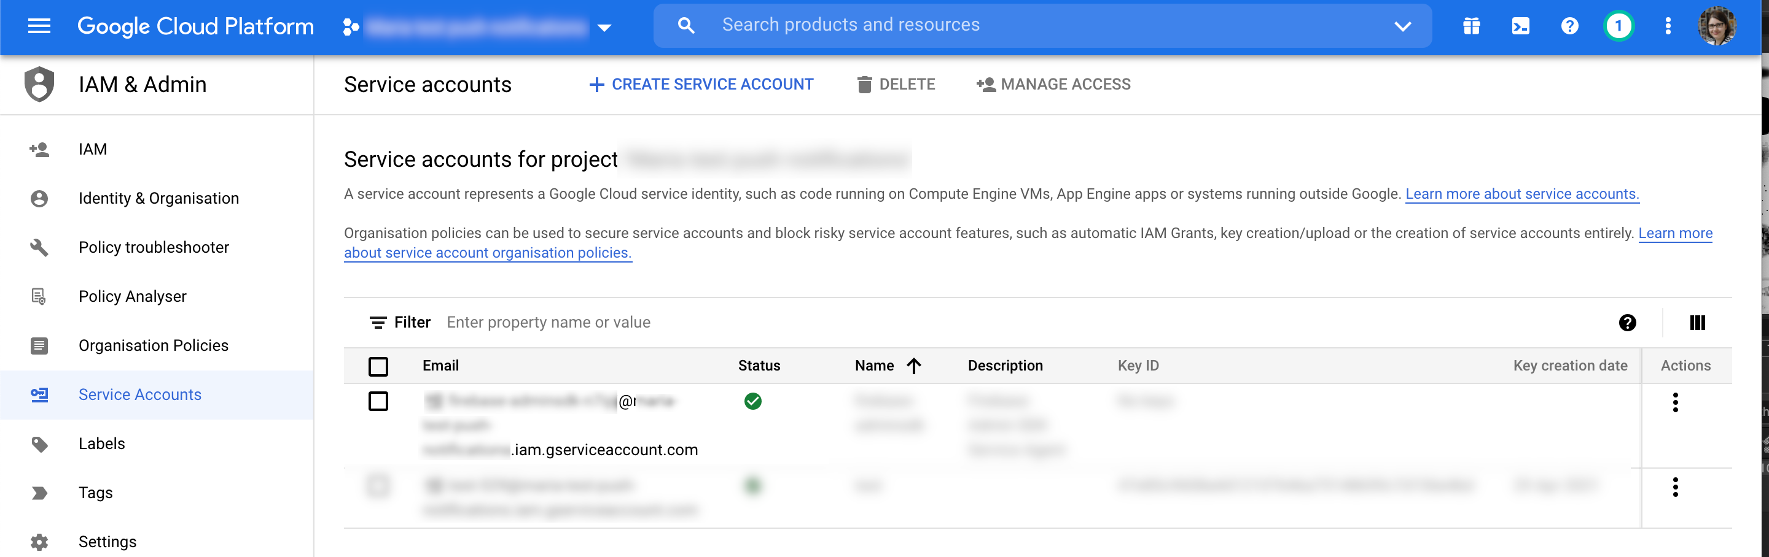Click the Key creation date header
The width and height of the screenshot is (1769, 557).
[1570, 366]
